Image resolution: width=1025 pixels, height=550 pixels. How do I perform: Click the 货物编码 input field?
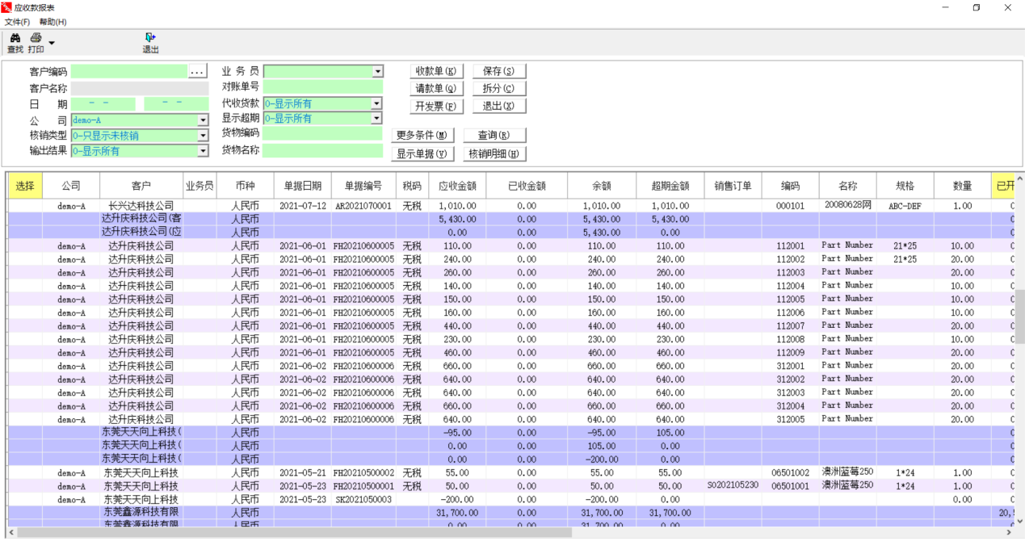322,133
